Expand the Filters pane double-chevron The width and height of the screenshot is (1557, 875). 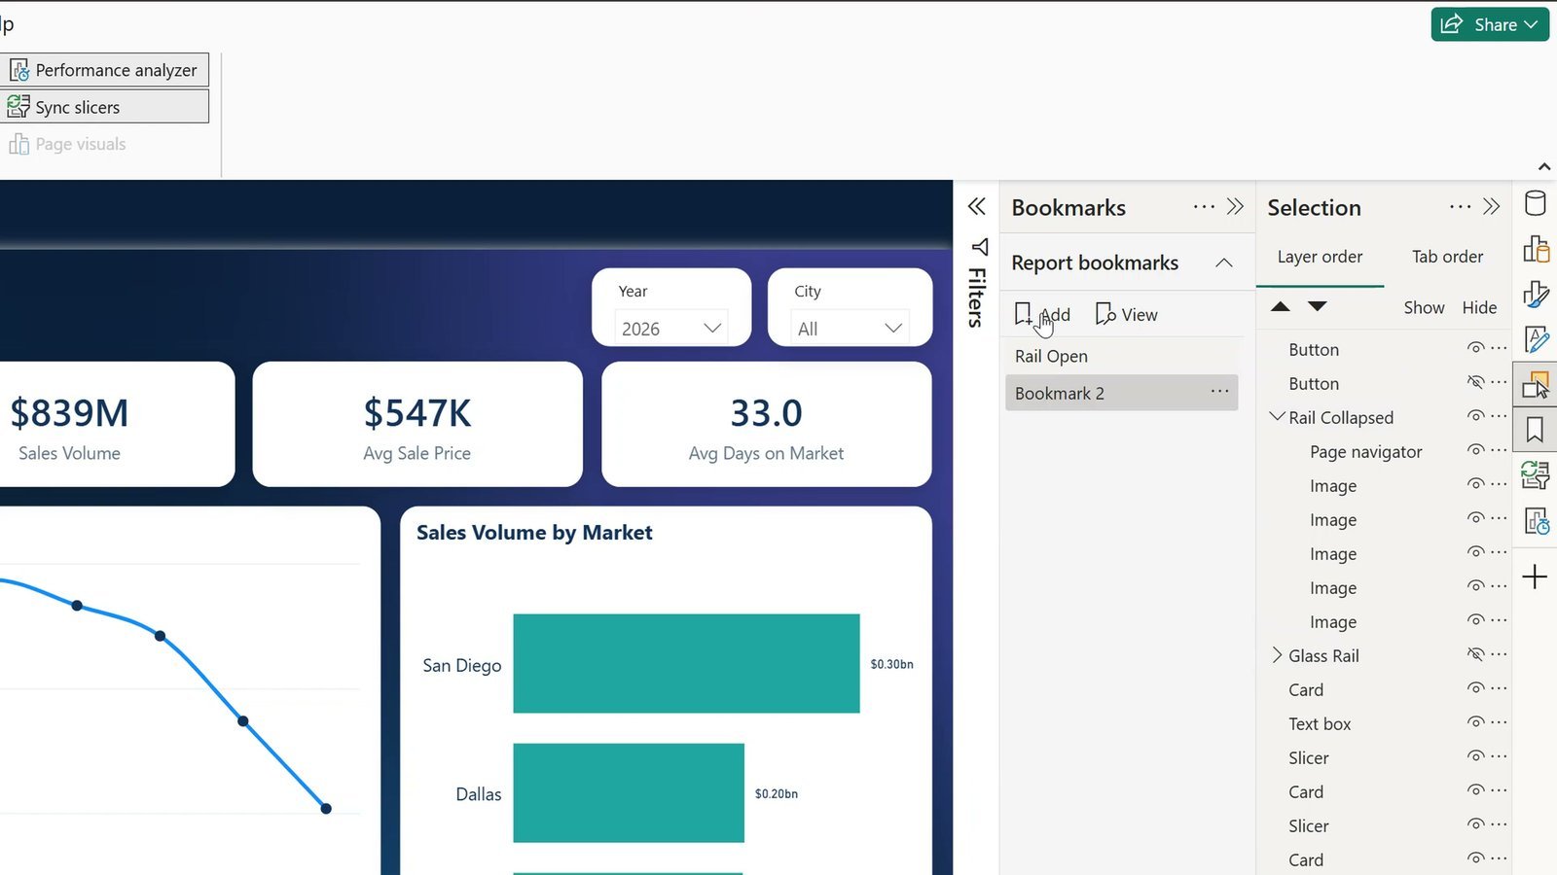977,206
